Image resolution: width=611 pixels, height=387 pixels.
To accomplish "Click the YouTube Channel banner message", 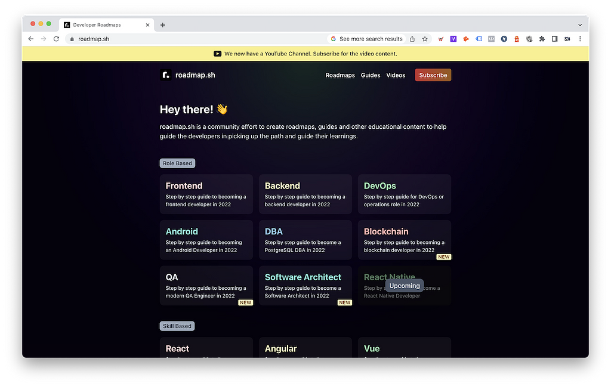I will [x=310, y=54].
